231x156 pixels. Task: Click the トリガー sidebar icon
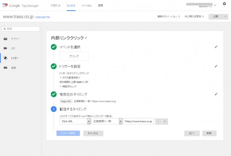pos(6,58)
